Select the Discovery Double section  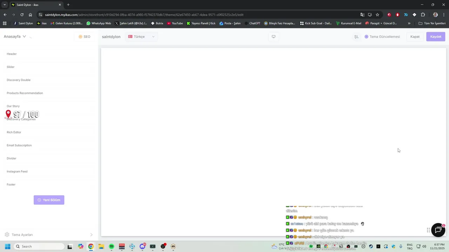[49, 80]
